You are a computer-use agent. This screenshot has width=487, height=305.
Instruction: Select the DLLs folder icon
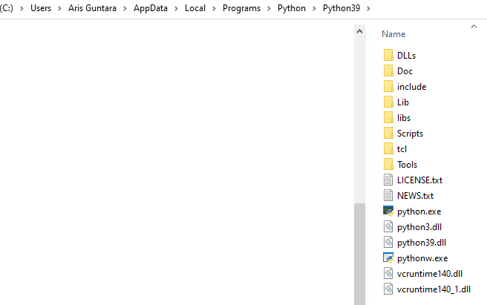click(x=388, y=55)
